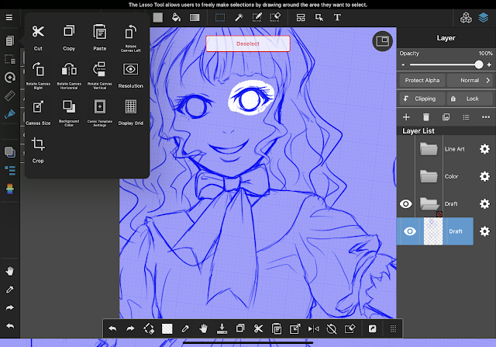The width and height of the screenshot is (496, 347).
Task: Open foreground/background color in left sidebar
Action: tap(9, 152)
